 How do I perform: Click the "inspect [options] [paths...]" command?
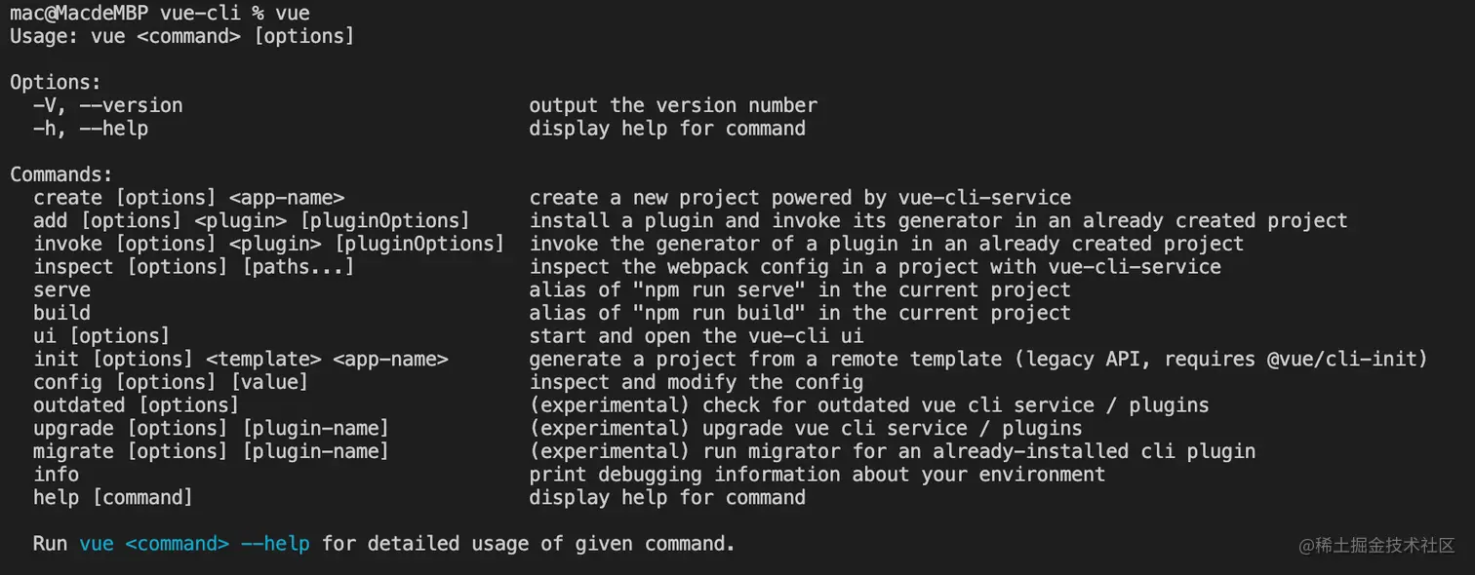coord(194,267)
